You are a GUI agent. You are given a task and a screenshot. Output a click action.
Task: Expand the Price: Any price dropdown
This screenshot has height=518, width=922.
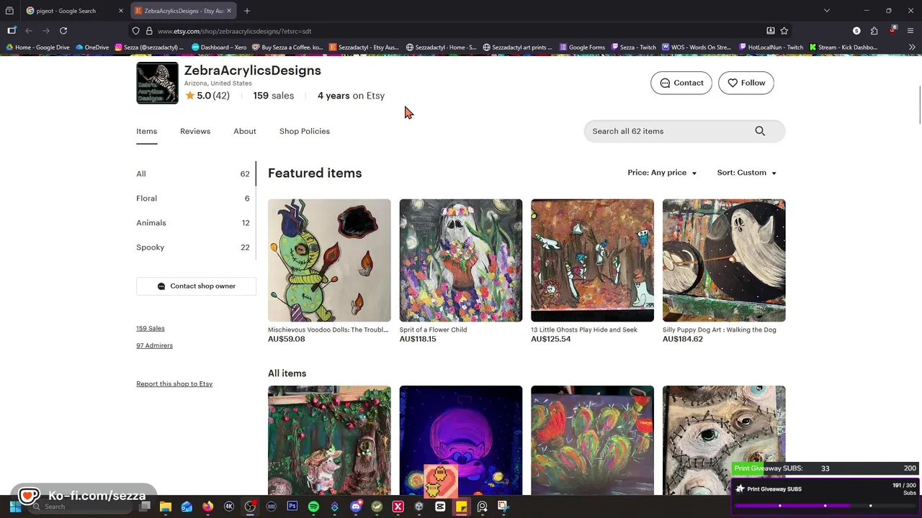[662, 173]
